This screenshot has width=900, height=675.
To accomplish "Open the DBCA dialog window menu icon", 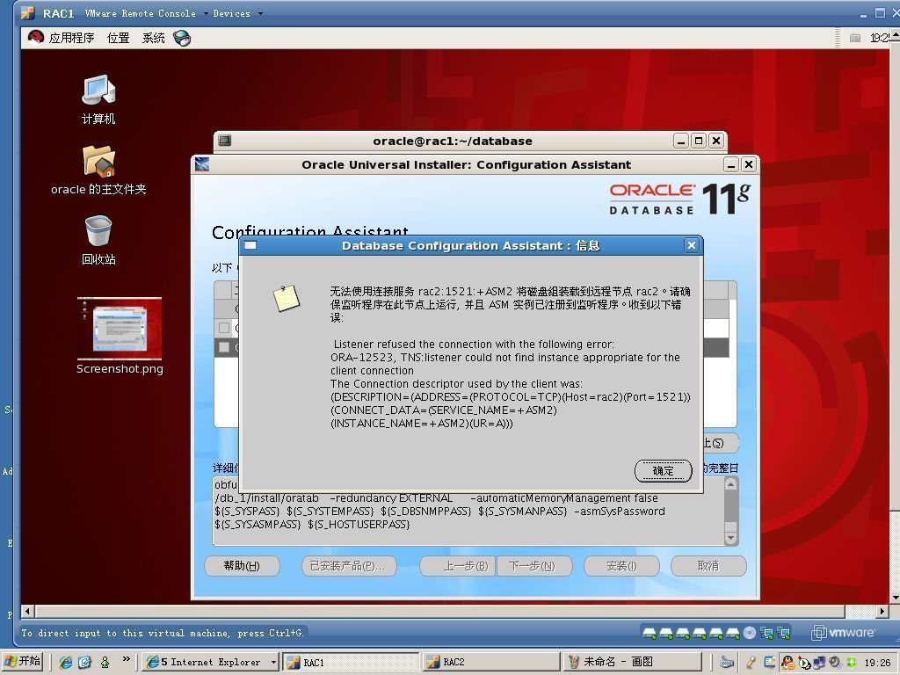I will [250, 246].
